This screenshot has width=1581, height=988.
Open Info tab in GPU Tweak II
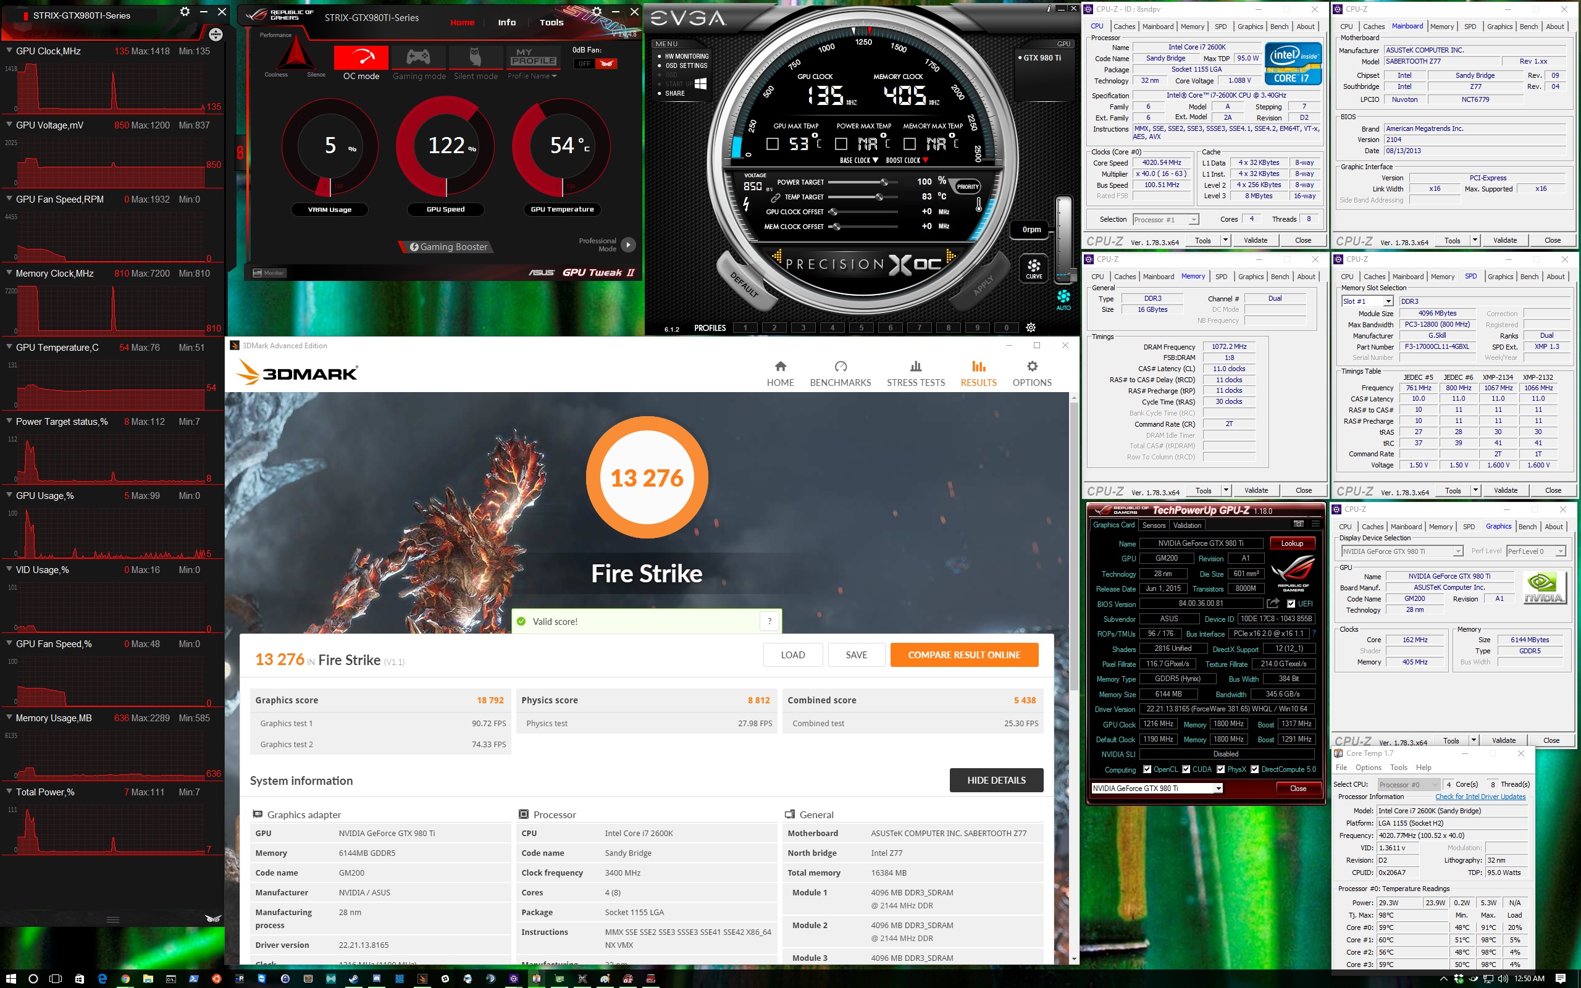click(x=506, y=22)
